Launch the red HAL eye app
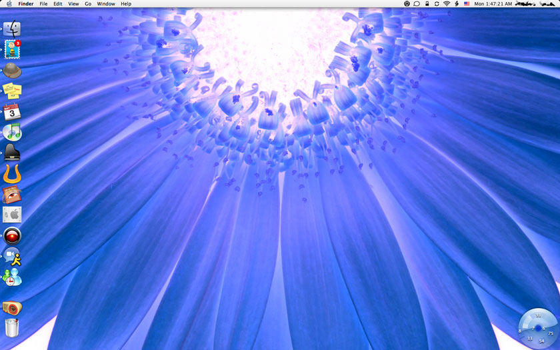 [x=12, y=236]
